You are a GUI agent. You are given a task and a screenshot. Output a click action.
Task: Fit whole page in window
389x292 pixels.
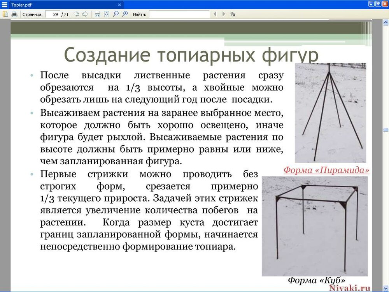[106, 14]
